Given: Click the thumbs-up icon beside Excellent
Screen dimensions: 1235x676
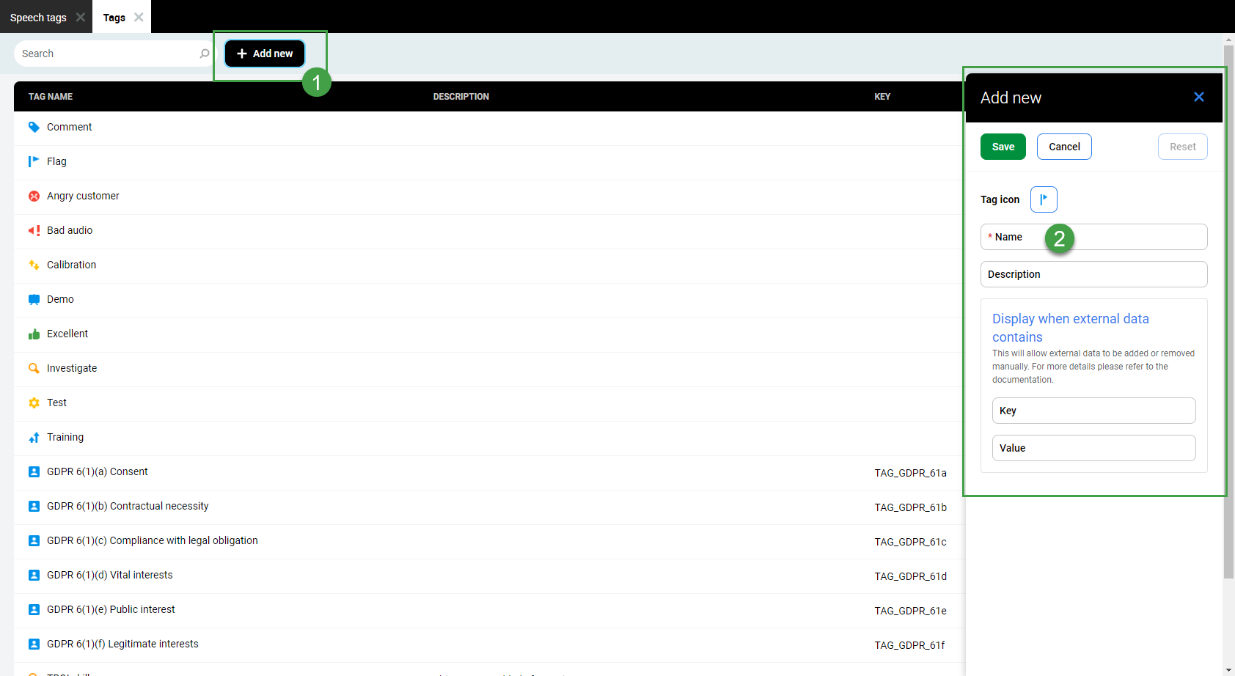Looking at the screenshot, I should (34, 333).
